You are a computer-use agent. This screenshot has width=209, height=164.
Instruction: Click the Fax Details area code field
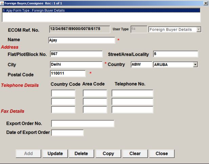[x=95, y=110]
